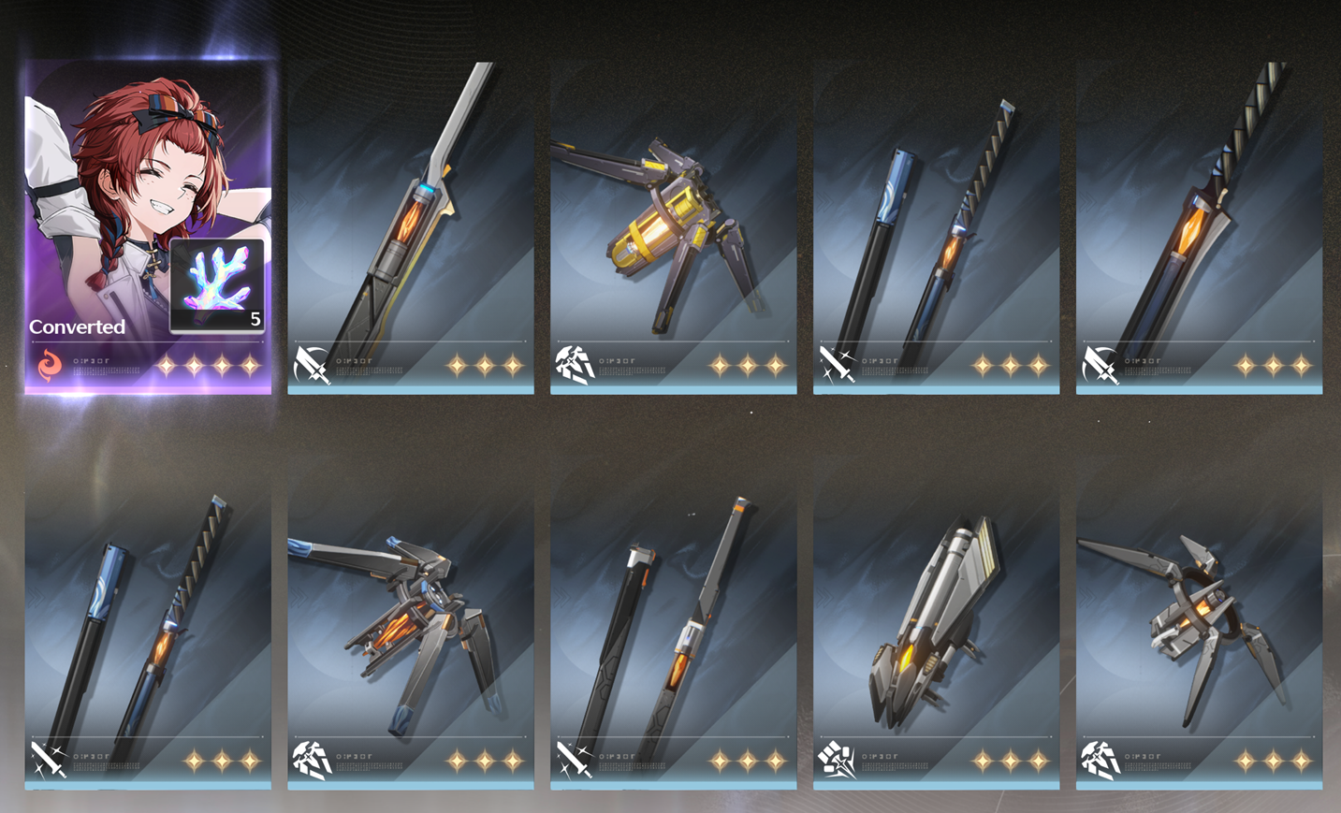Screen dimensions: 1341x813
Task: Click the sword type icon on the white-tipped sheath card
Action: pos(575,761)
